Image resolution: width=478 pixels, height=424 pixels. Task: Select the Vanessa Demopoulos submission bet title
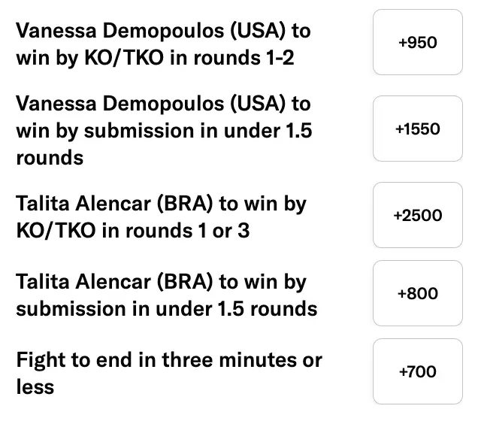pos(163,130)
